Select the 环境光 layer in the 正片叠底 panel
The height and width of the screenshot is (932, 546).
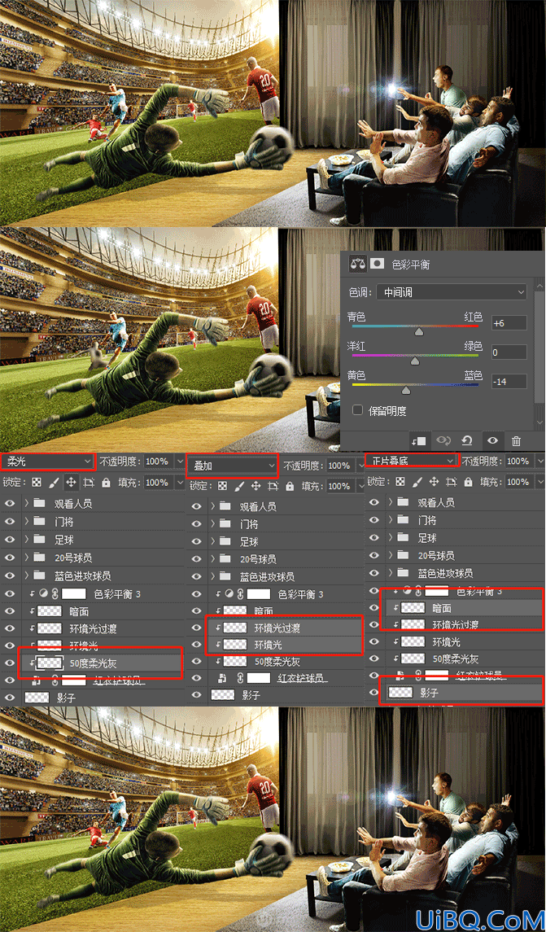(x=455, y=642)
